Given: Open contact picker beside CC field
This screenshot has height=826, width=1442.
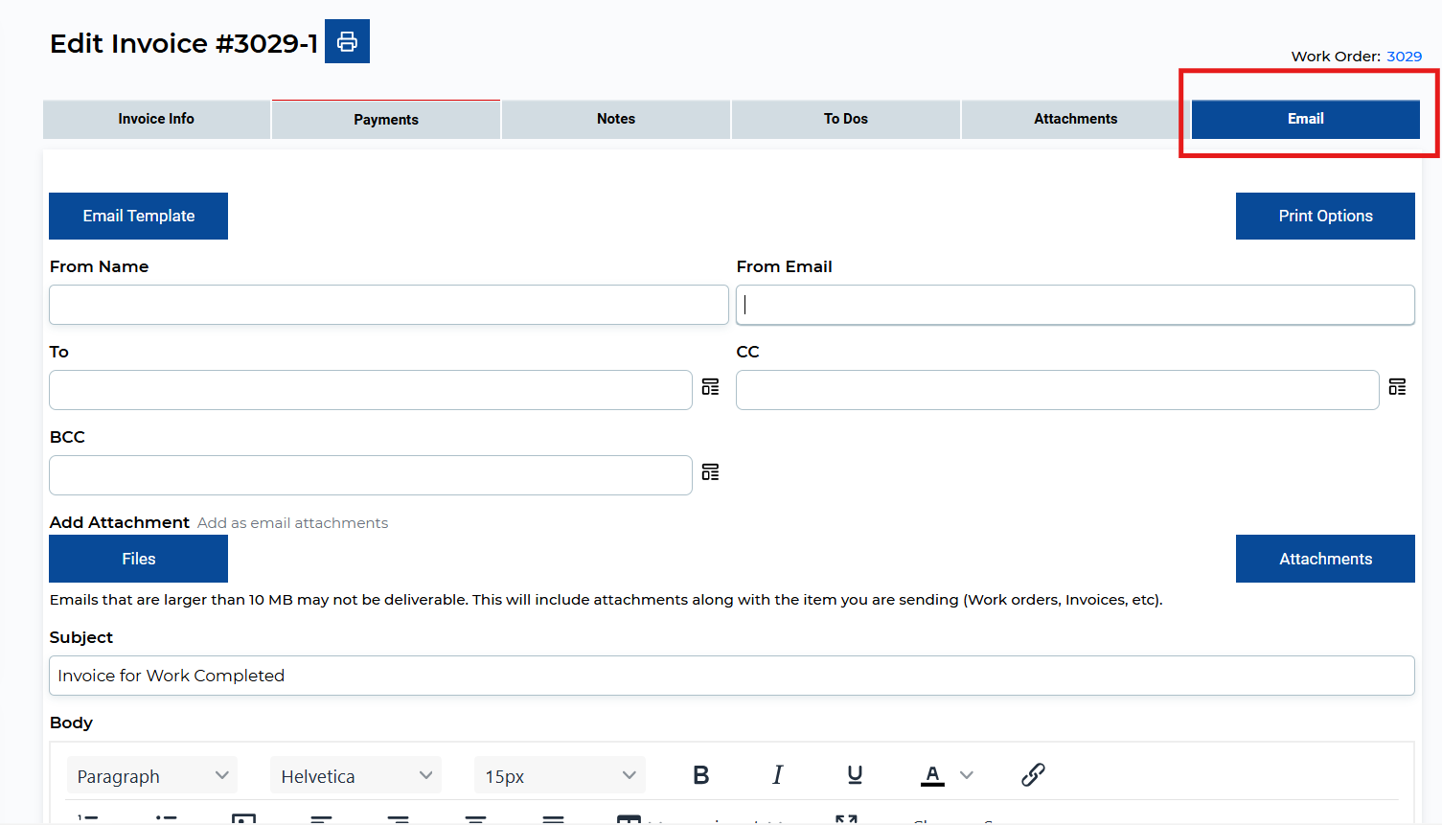Looking at the screenshot, I should point(1397,387).
